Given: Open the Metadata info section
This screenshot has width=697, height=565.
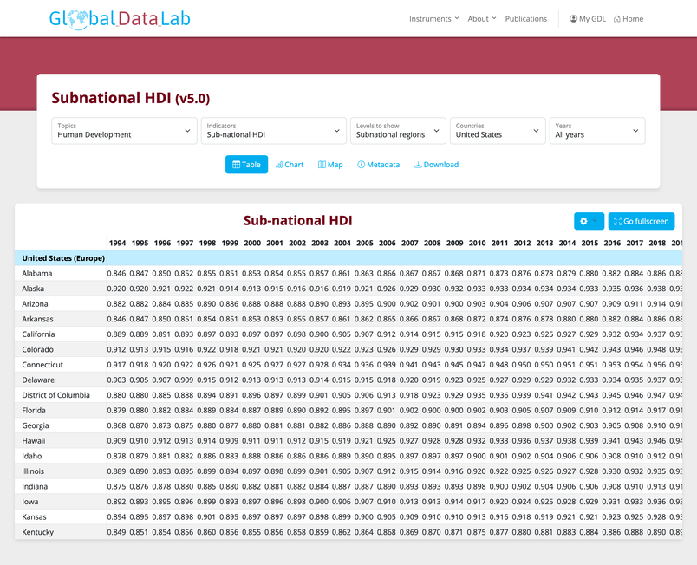Looking at the screenshot, I should coord(378,165).
